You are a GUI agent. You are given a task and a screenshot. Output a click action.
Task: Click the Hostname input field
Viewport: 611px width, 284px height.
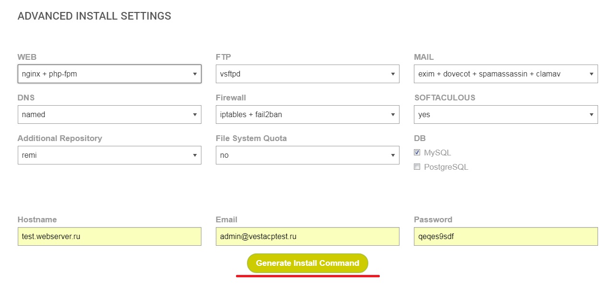click(109, 236)
